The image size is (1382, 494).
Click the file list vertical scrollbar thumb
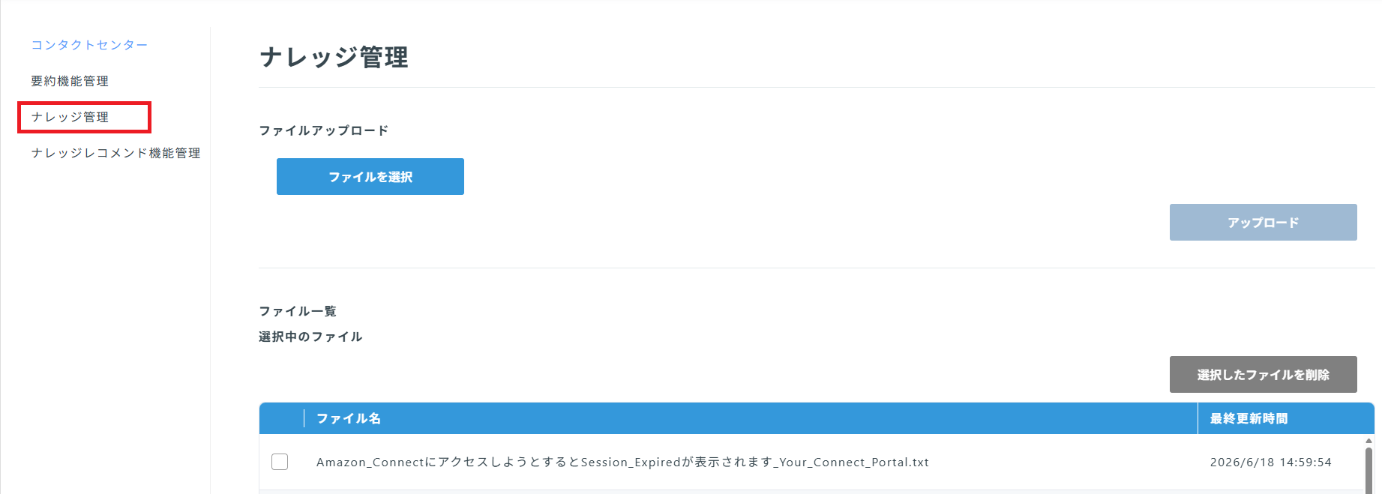click(x=1369, y=471)
